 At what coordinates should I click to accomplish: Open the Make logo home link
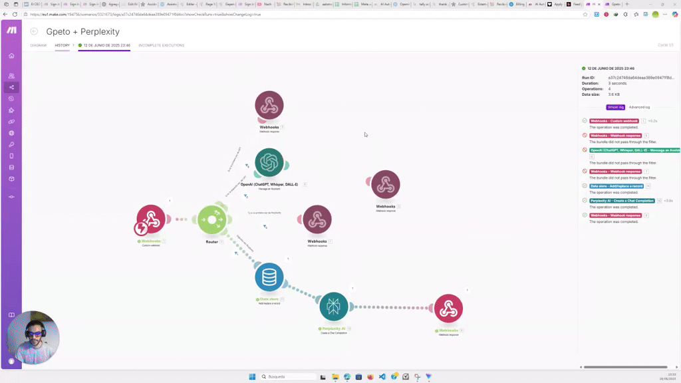11,30
